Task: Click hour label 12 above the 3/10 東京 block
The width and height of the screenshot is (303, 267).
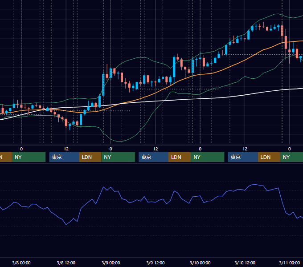Action: pyautogui.click(x=245, y=149)
